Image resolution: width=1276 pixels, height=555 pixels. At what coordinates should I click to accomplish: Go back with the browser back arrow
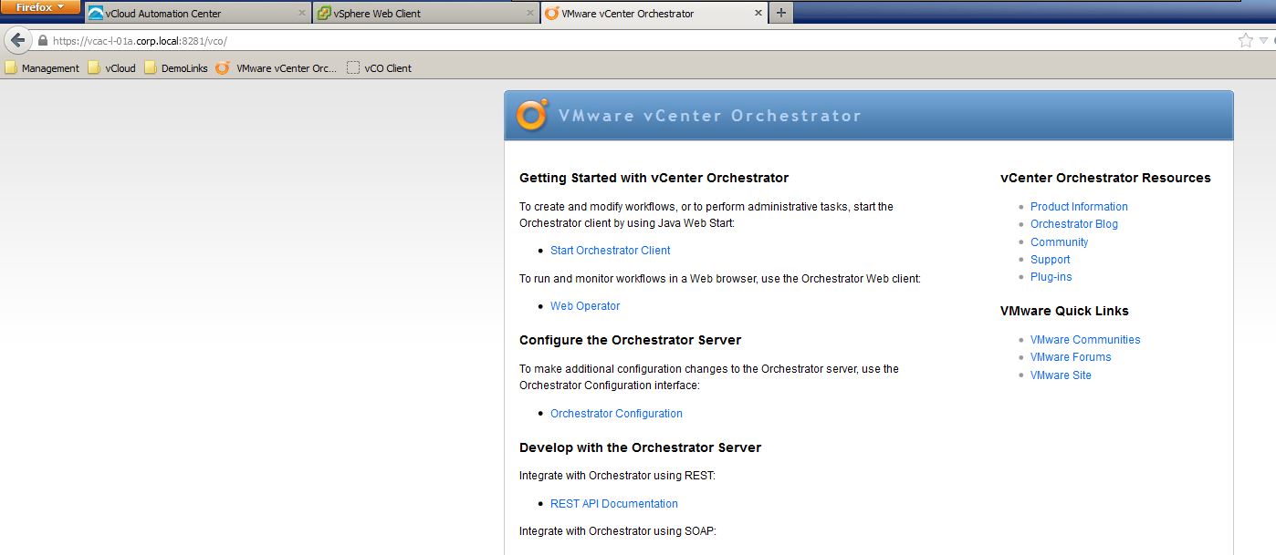(x=17, y=40)
